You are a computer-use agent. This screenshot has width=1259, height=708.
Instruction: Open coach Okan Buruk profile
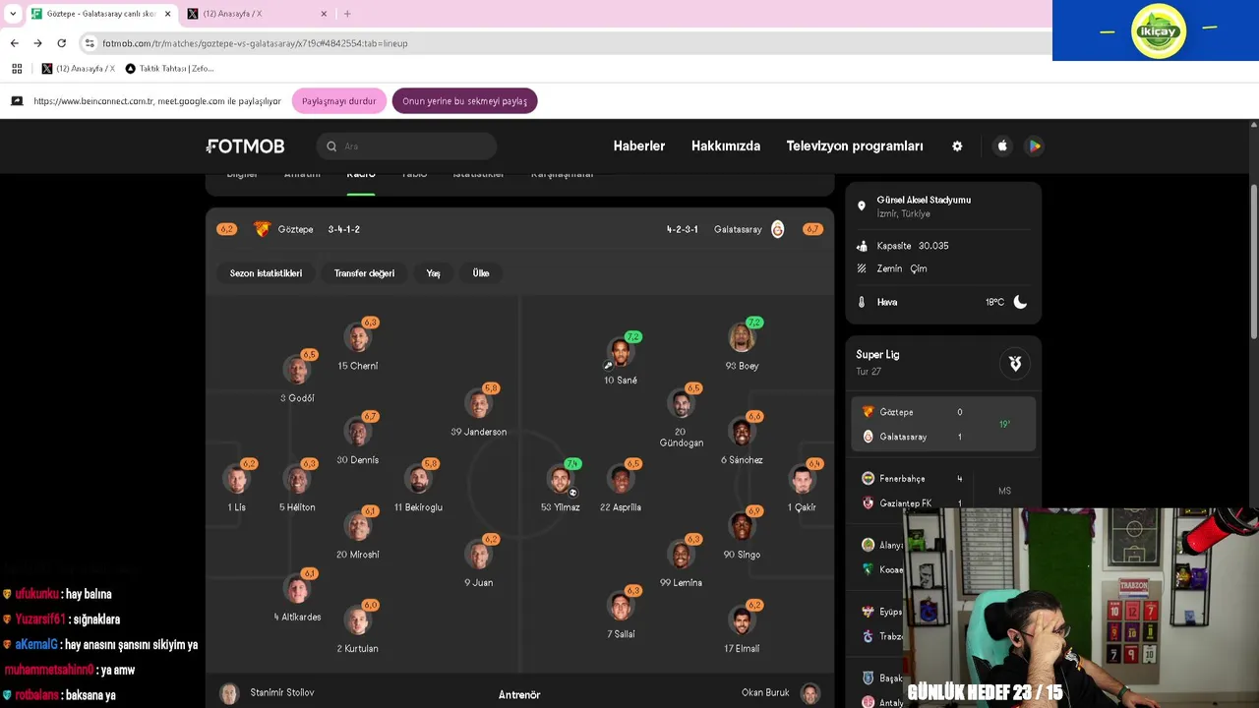click(x=780, y=693)
